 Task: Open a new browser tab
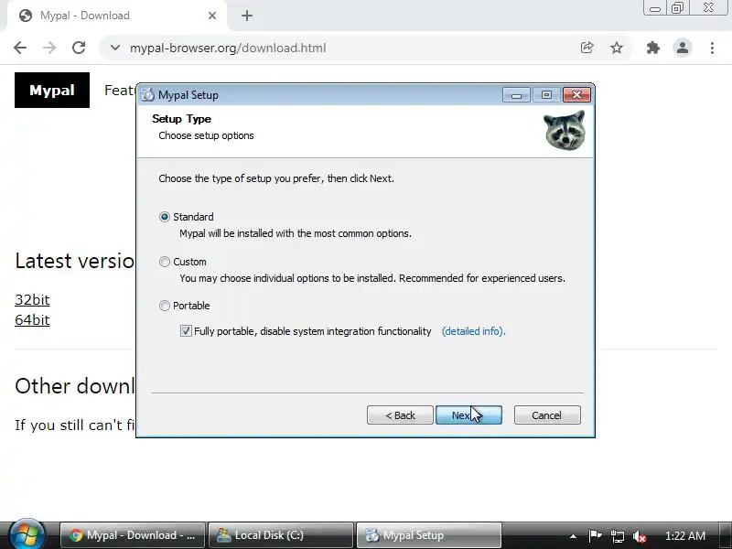(x=247, y=16)
